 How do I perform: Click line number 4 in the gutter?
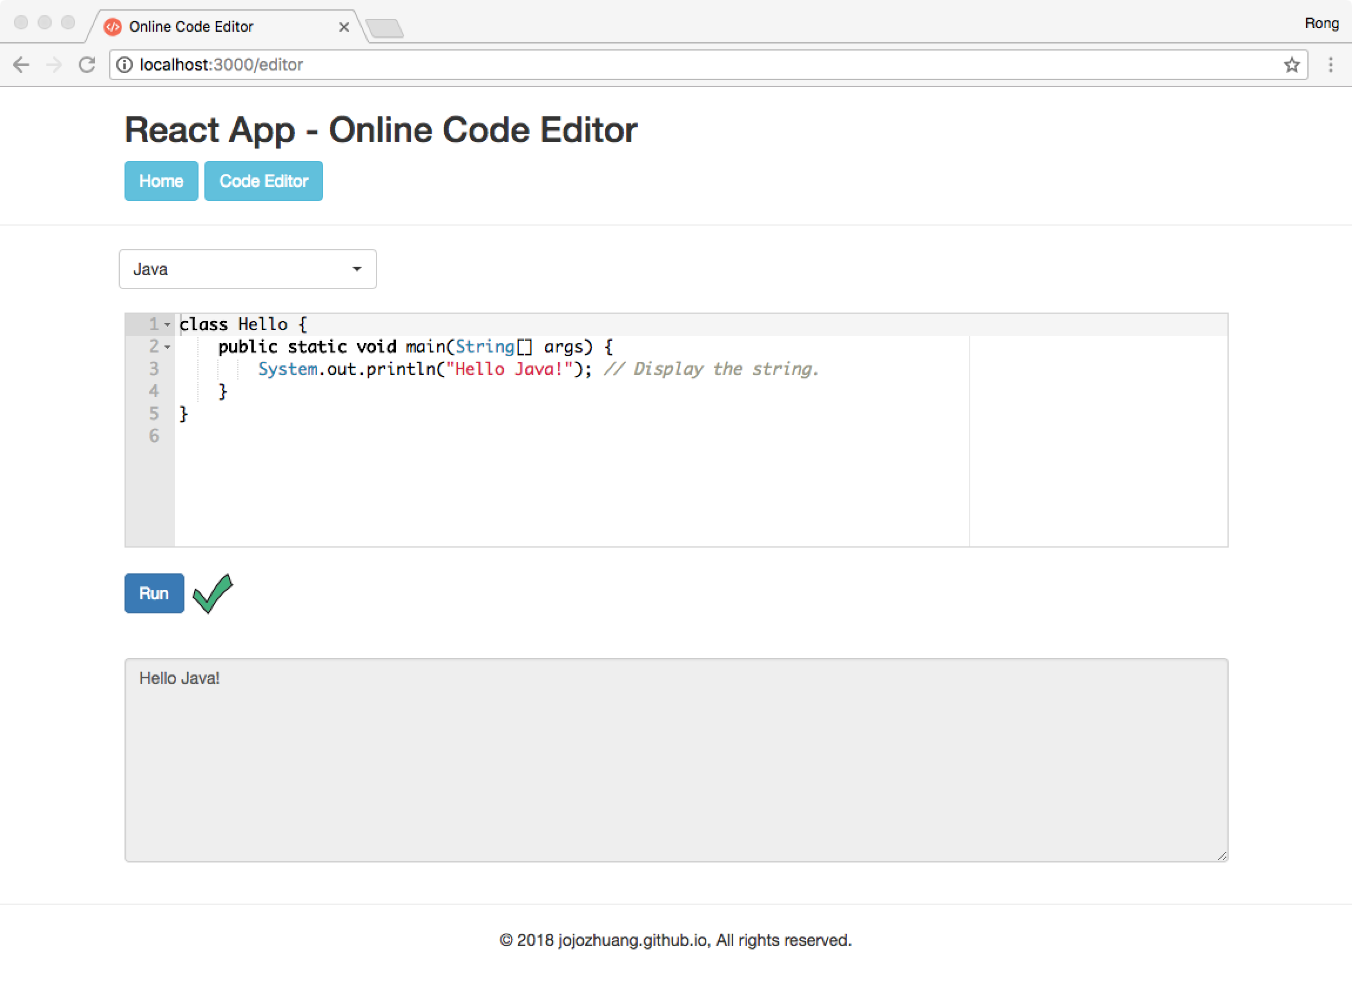[x=154, y=391]
